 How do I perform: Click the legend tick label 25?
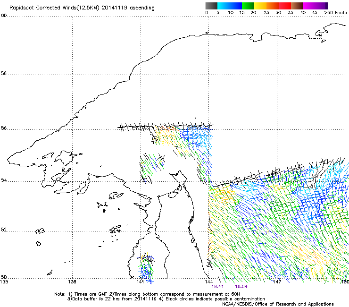point(266,13)
